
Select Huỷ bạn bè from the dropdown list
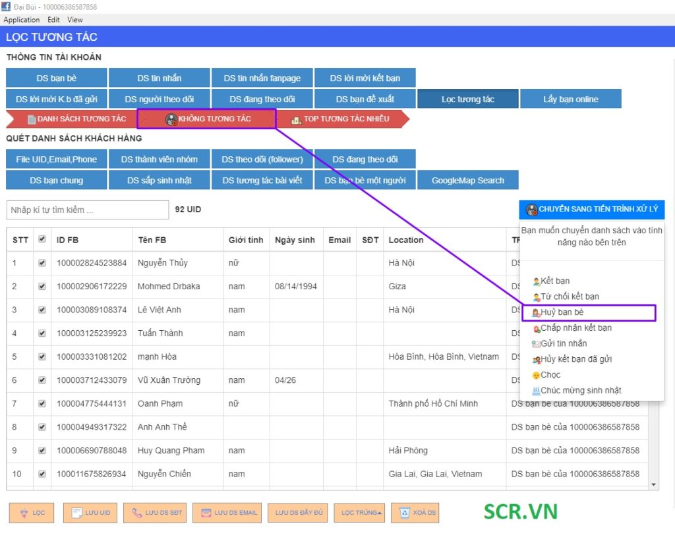pos(562,312)
